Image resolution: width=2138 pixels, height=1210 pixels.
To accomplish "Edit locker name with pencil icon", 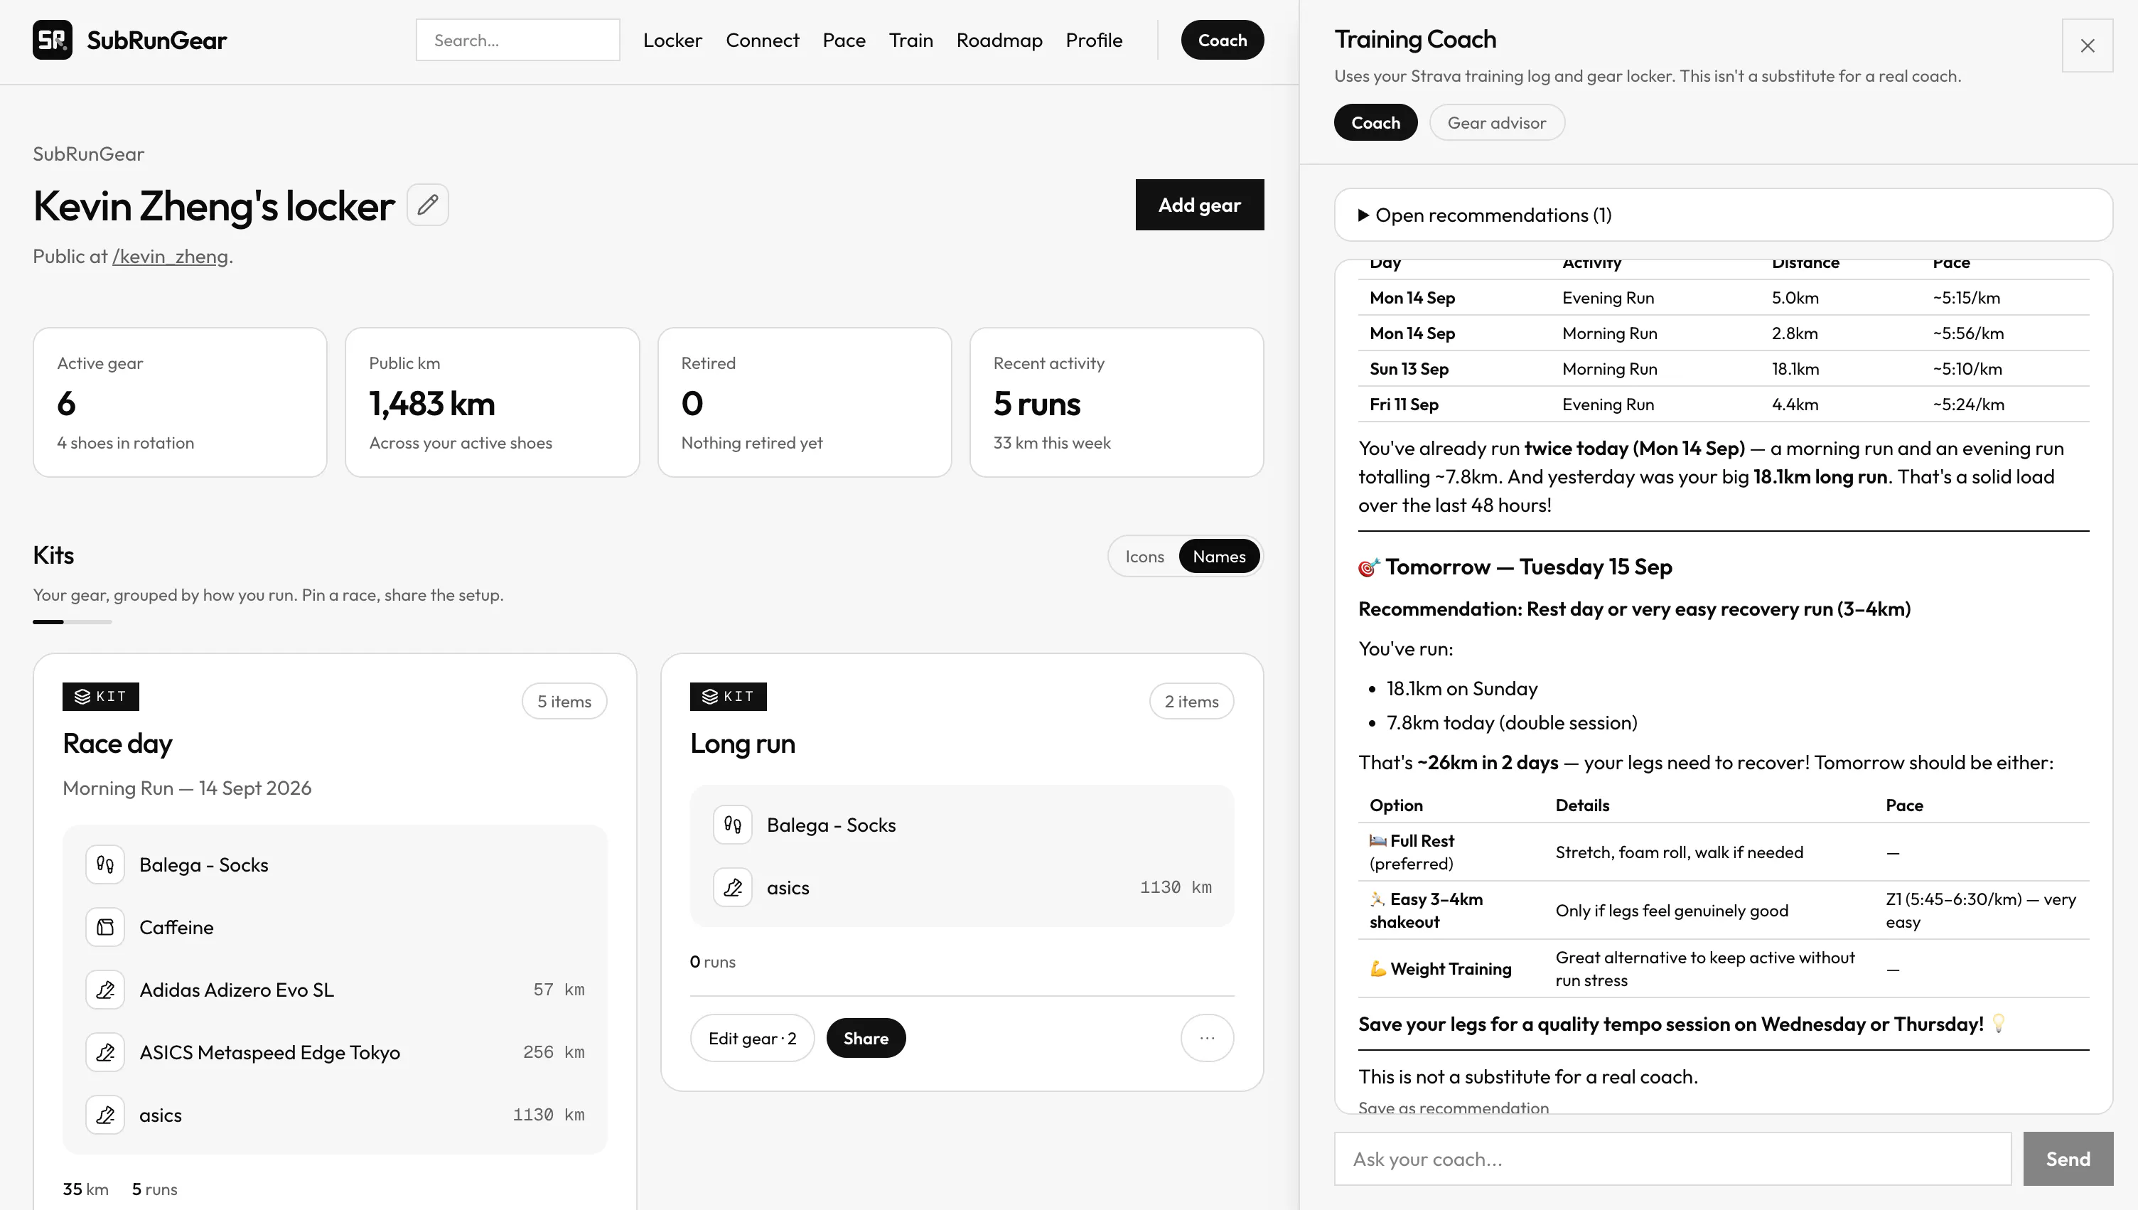I will pyautogui.click(x=428, y=205).
